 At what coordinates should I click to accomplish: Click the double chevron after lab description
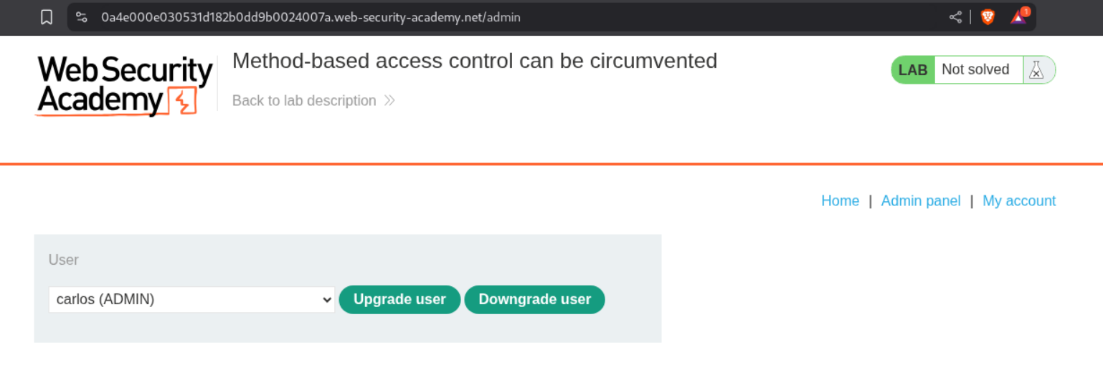point(389,101)
